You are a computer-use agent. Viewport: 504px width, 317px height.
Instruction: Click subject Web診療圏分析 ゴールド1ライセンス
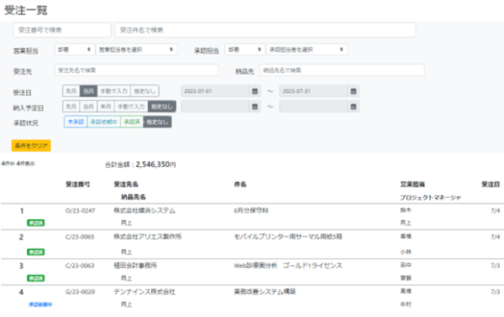pyautogui.click(x=288, y=265)
